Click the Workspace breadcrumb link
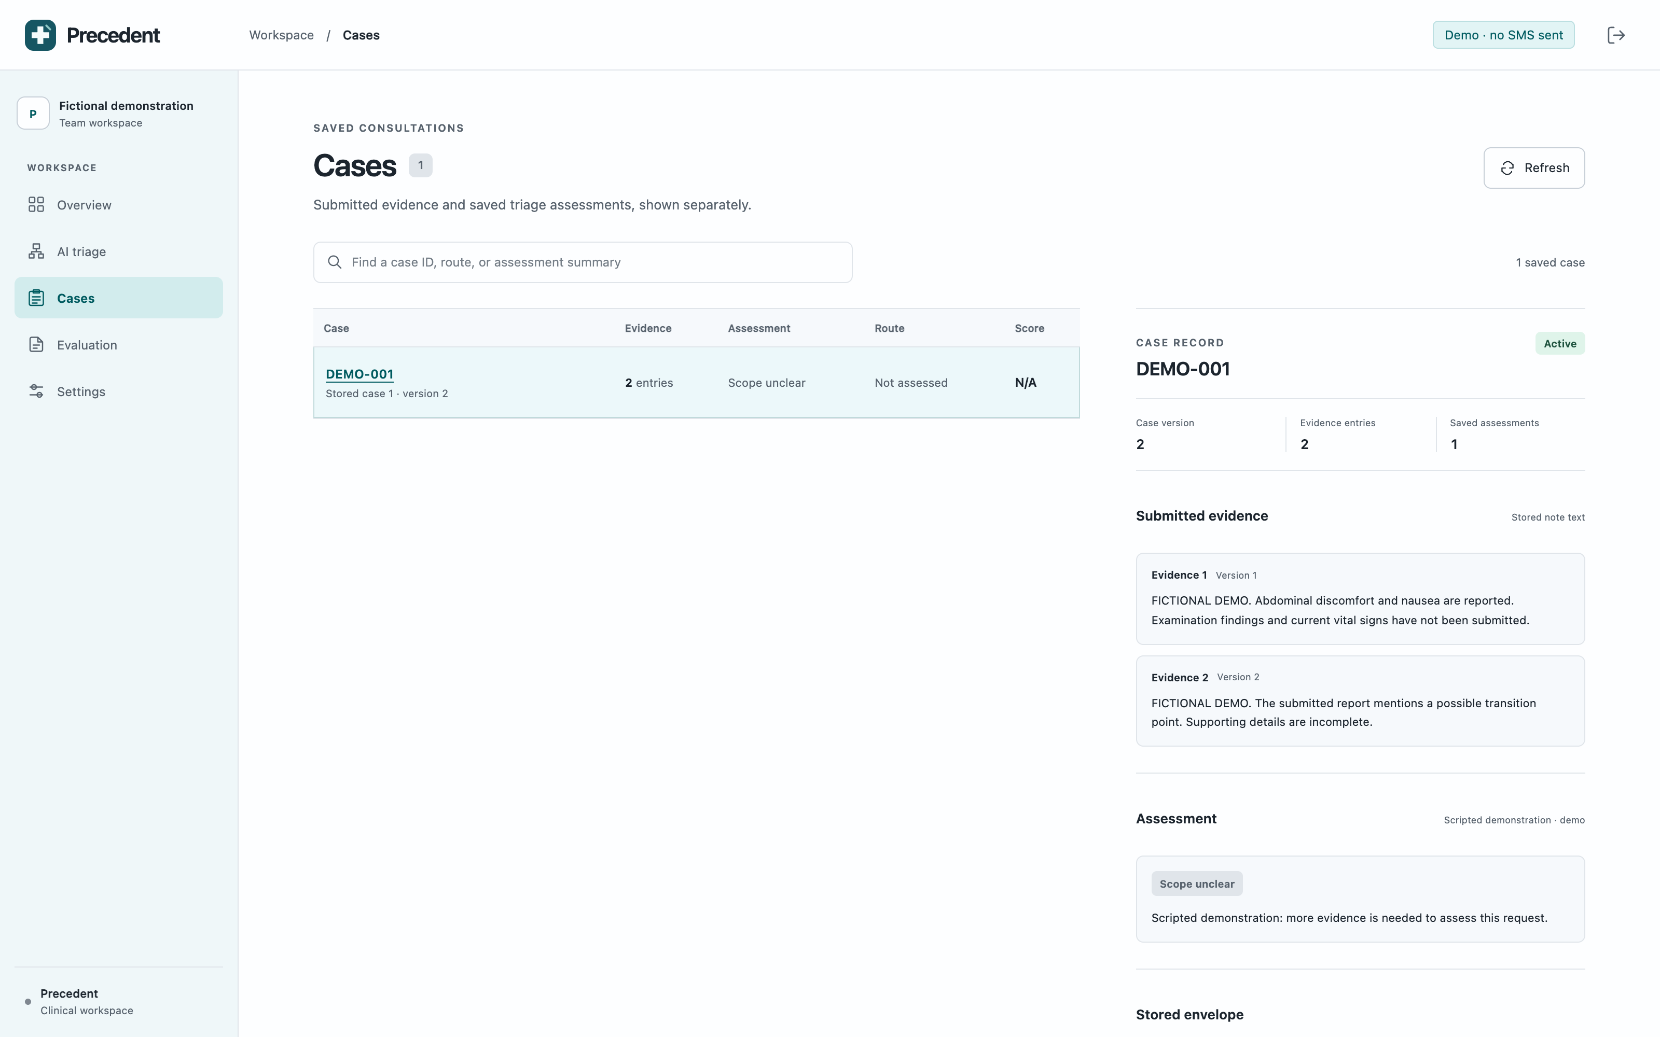The width and height of the screenshot is (1660, 1037). 281,35
